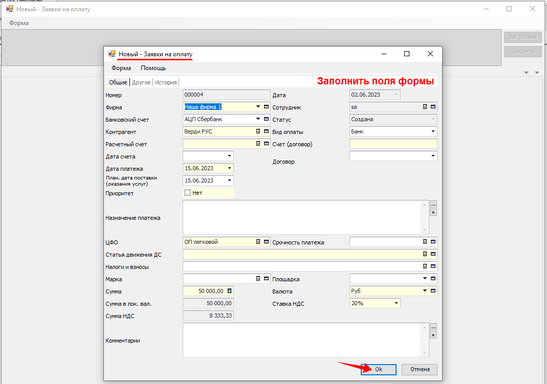
Task: Click the blue card icon beside Валюта
Action: tap(433, 291)
